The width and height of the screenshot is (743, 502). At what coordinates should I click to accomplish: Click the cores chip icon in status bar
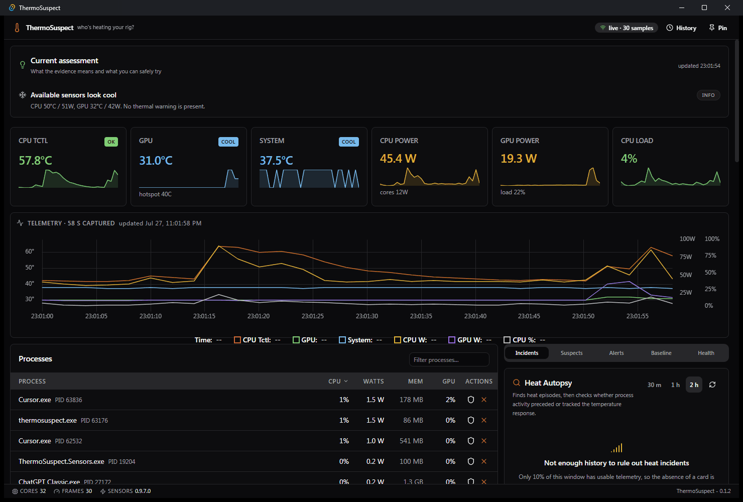click(15, 491)
